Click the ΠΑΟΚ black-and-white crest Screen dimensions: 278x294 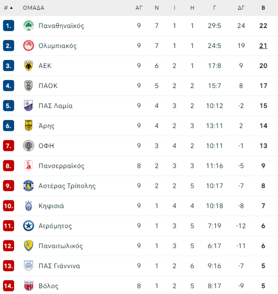pyautogui.click(x=28, y=86)
